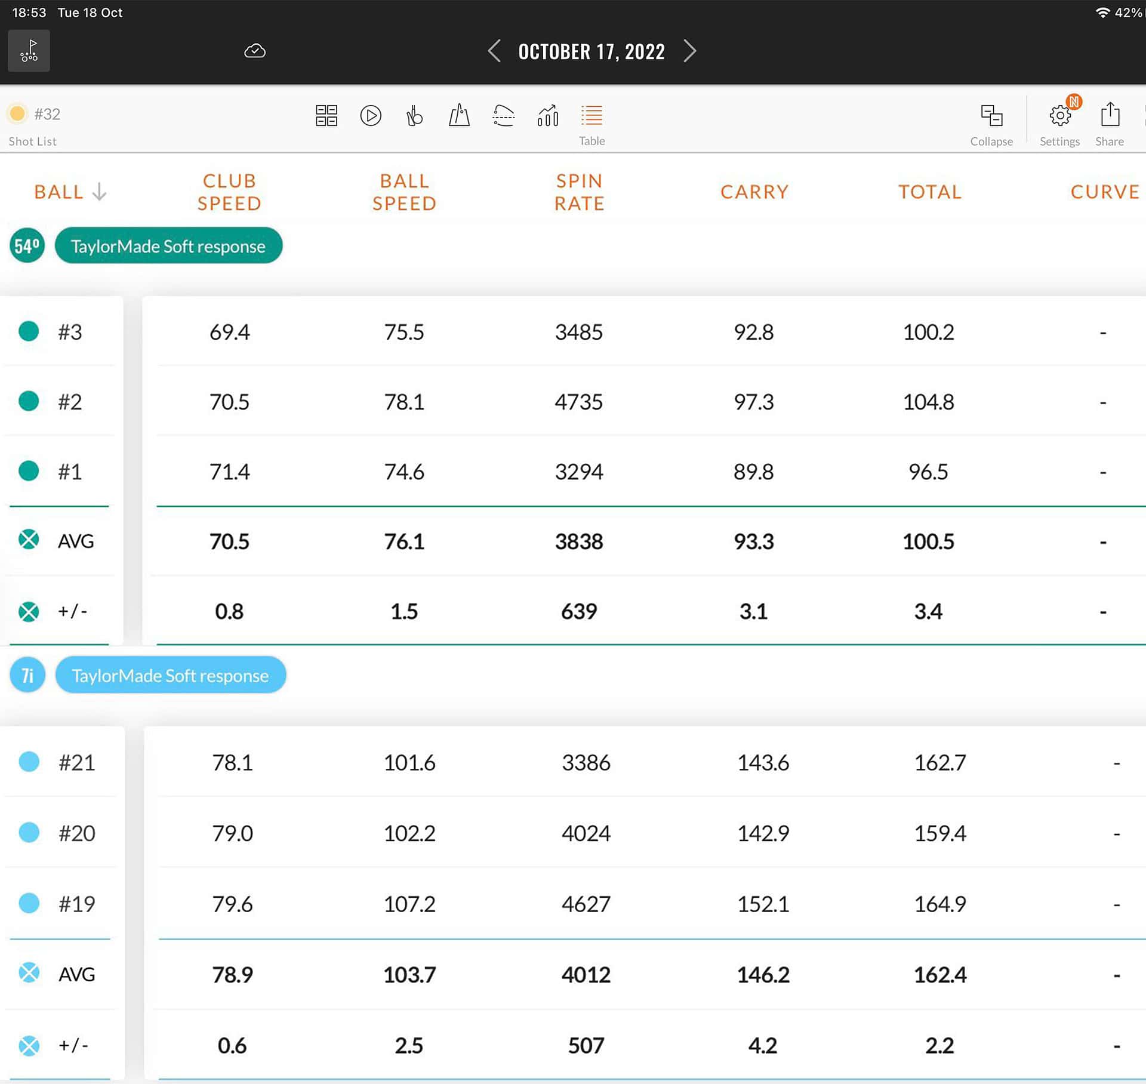Toggle shot #21 blue visibility dot

(x=29, y=762)
